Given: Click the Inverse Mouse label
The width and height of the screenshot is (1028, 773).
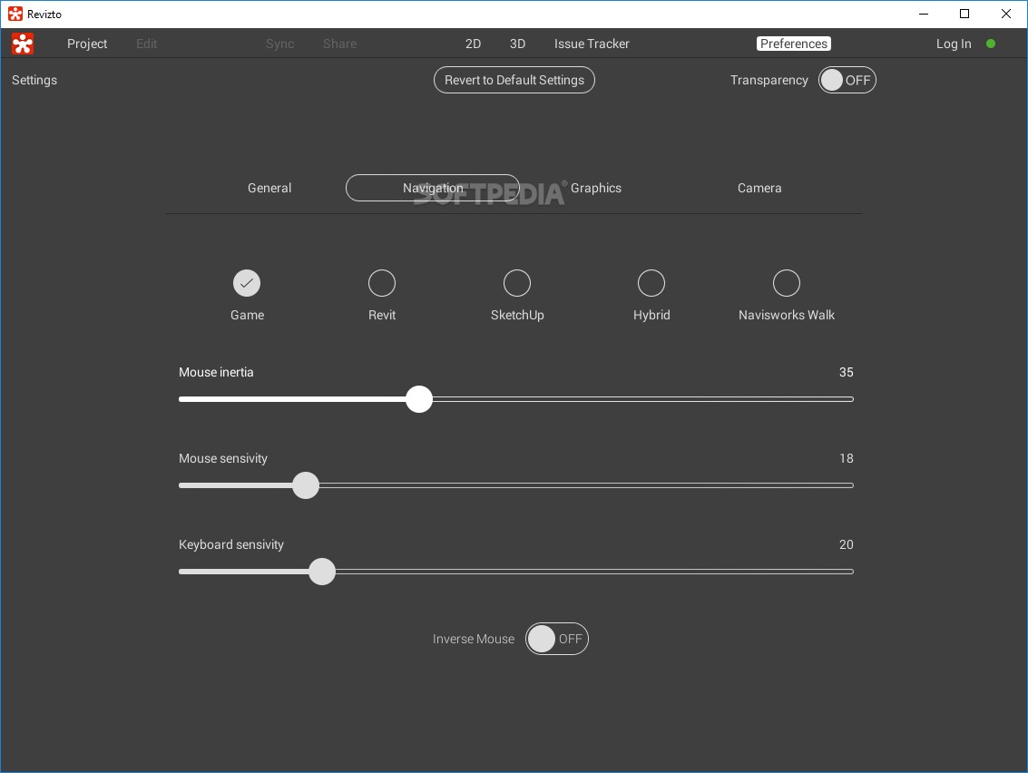Looking at the screenshot, I should [474, 640].
